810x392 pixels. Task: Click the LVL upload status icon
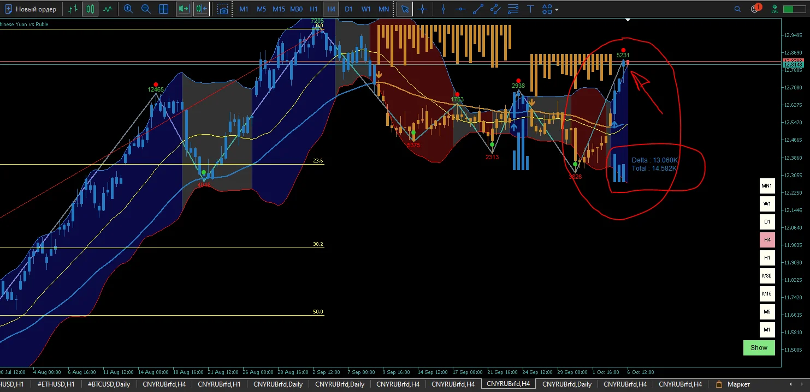click(x=774, y=9)
